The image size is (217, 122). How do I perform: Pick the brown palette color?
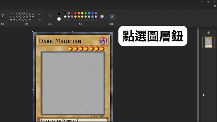72,17
